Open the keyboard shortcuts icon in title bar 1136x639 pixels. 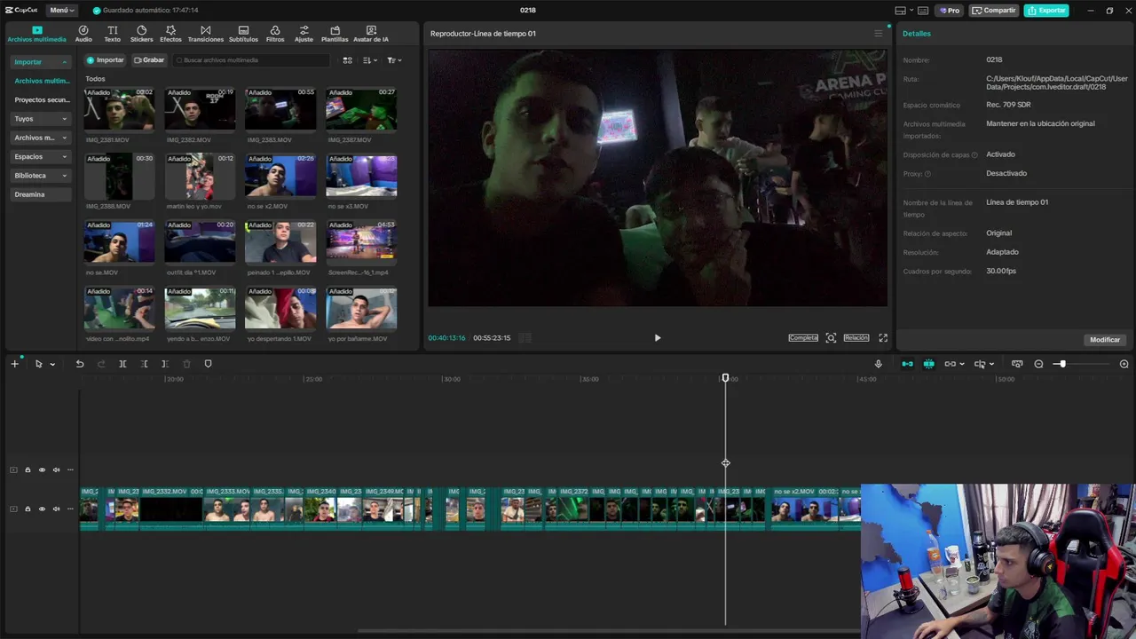(x=923, y=11)
